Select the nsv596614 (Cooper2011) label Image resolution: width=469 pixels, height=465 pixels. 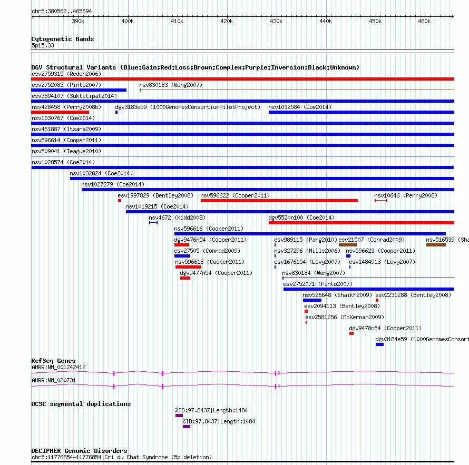pyautogui.click(x=66, y=140)
